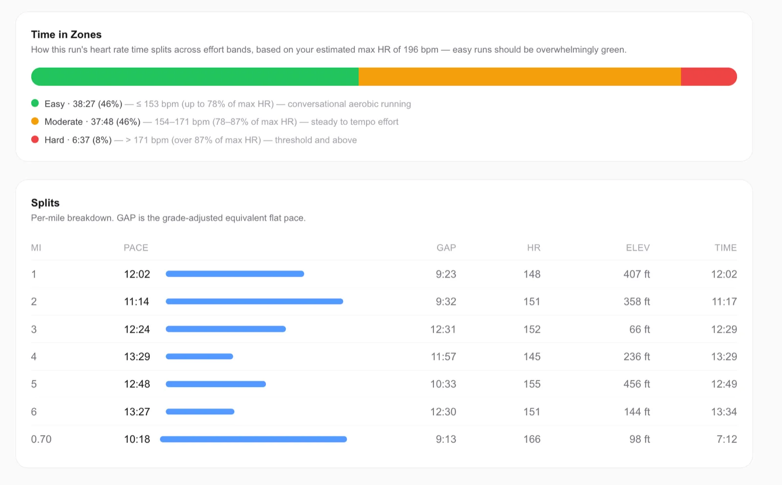This screenshot has width=782, height=485.
Task: Click the heart rate 145 in mile 4
Action: 532,357
